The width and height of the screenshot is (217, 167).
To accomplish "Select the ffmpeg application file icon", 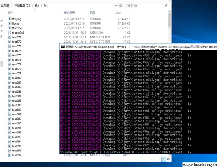I will (10, 18).
